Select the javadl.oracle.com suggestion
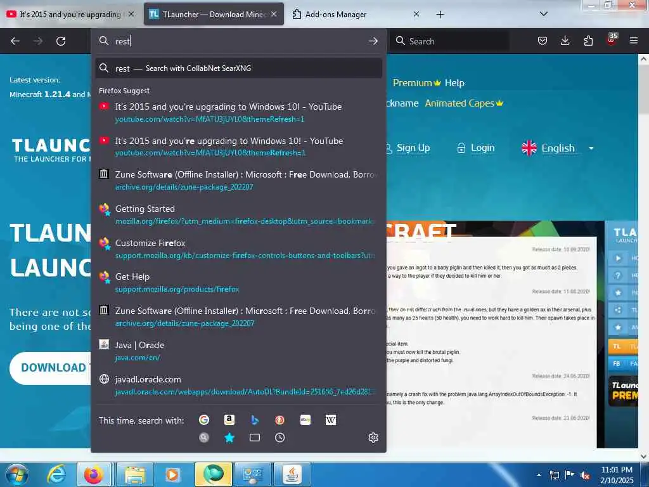 (238, 385)
